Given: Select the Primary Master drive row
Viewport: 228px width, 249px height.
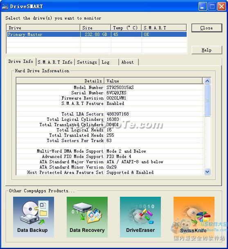Looking at the screenshot, I should 97,34.
